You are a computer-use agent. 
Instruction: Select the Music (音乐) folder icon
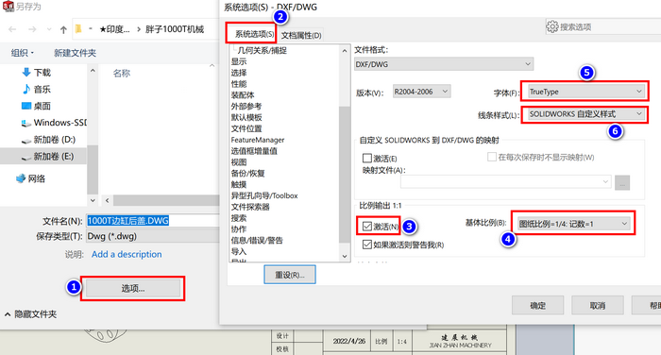(x=26, y=89)
